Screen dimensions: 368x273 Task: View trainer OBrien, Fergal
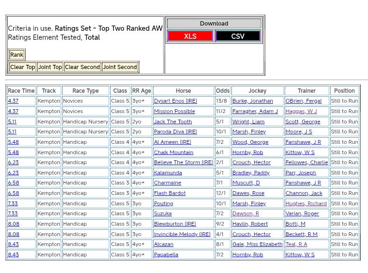[303, 101]
